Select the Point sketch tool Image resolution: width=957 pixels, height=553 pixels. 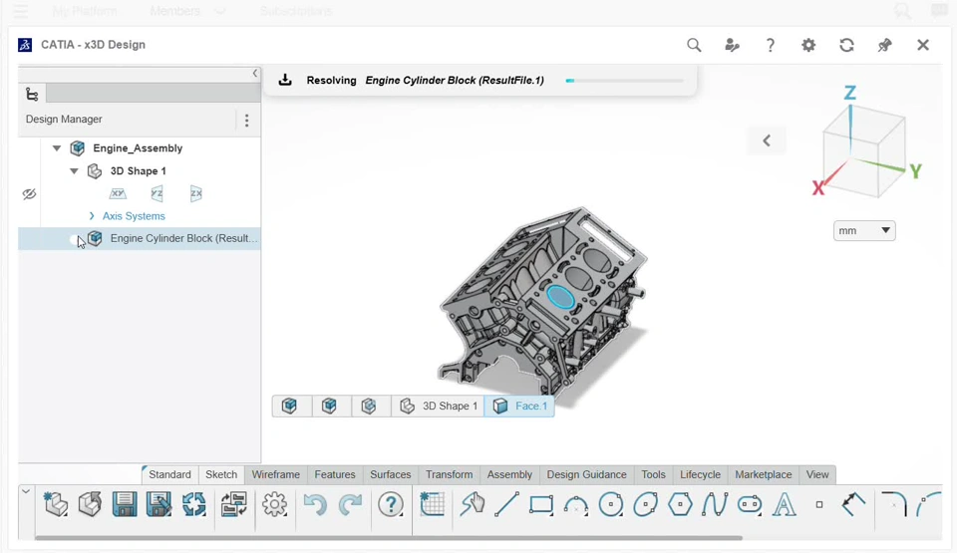[819, 505]
